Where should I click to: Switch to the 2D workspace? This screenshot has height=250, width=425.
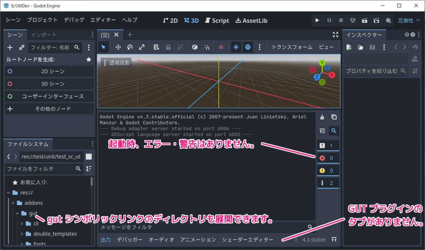click(170, 21)
